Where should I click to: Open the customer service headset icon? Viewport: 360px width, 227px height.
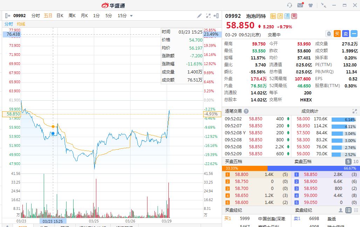[x=289, y=5]
